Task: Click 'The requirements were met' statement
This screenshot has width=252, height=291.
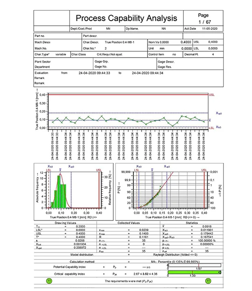Action: click(129, 281)
